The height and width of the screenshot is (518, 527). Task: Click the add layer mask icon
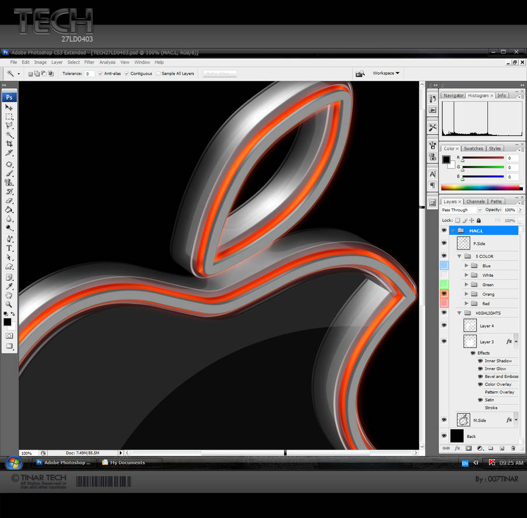tap(469, 449)
